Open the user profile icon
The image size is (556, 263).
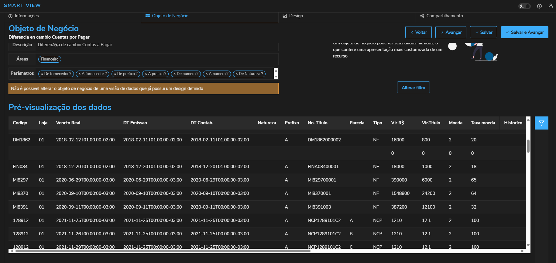point(551,6)
